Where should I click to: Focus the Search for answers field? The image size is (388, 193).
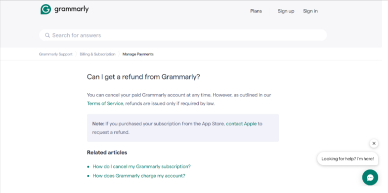click(x=183, y=35)
